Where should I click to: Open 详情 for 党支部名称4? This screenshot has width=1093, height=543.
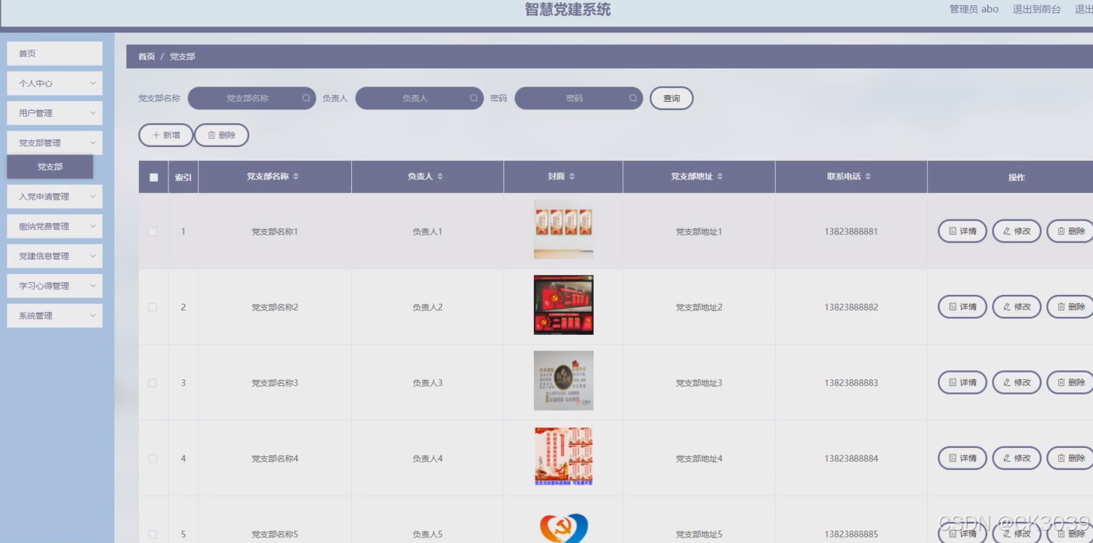(x=962, y=458)
